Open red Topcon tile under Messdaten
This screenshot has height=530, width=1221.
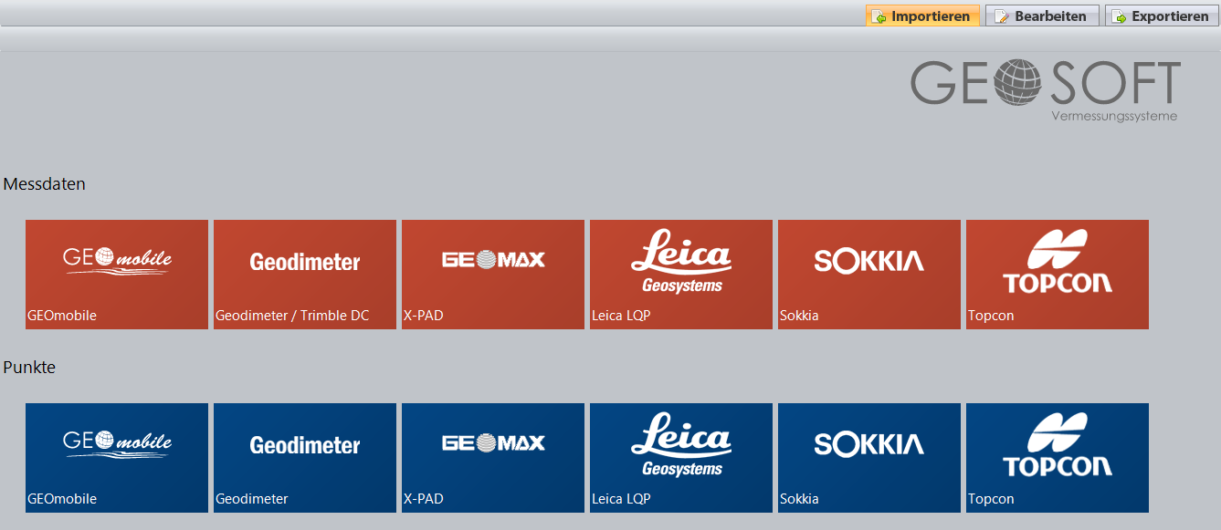tap(1058, 275)
